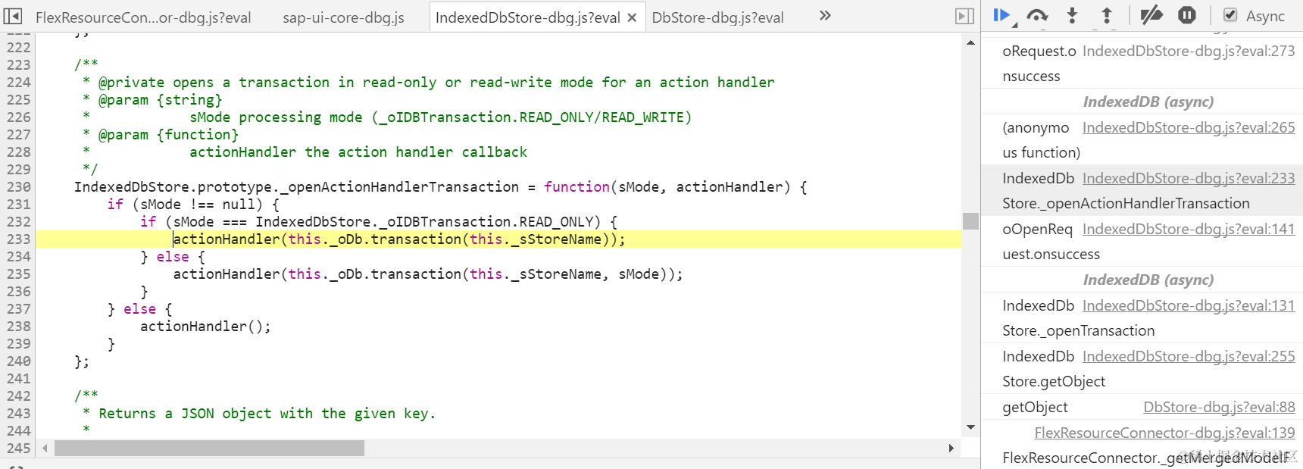Open link IndexedDbStore-dbg.js?eval:273
The width and height of the screenshot is (1303, 469).
coord(1189,51)
